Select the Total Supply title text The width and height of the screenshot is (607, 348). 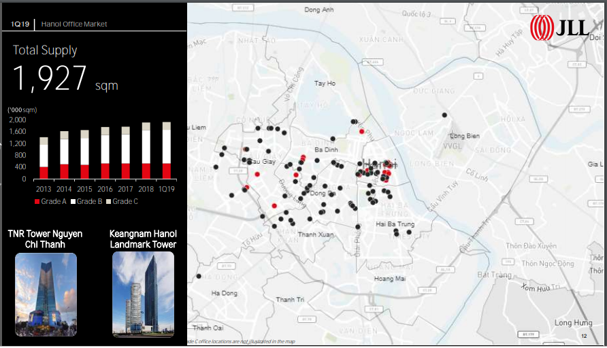(45, 50)
